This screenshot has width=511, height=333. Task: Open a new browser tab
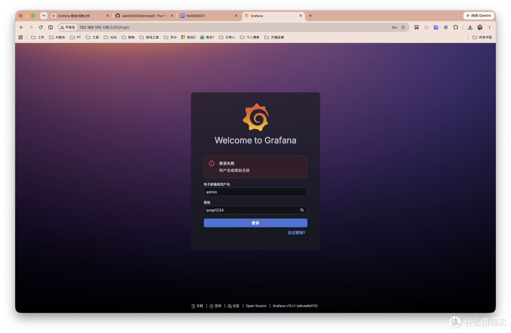pyautogui.click(x=310, y=16)
